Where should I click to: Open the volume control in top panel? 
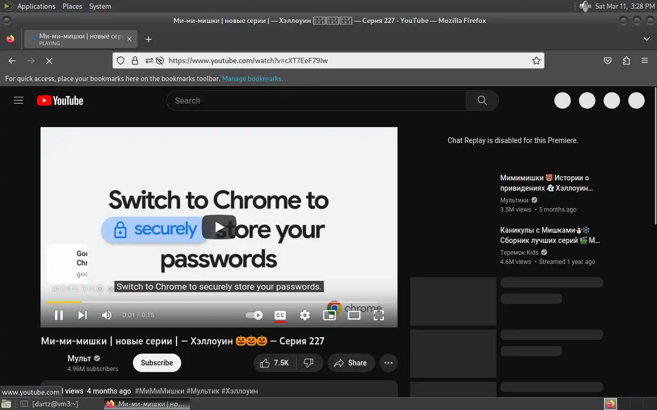tap(585, 6)
